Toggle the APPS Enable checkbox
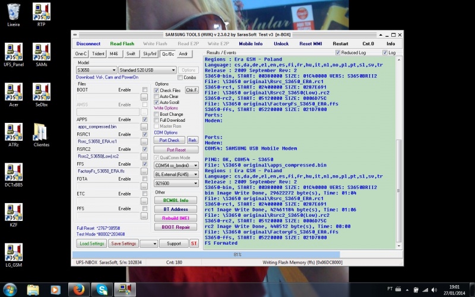The width and height of the screenshot is (475, 297). (x=145, y=119)
